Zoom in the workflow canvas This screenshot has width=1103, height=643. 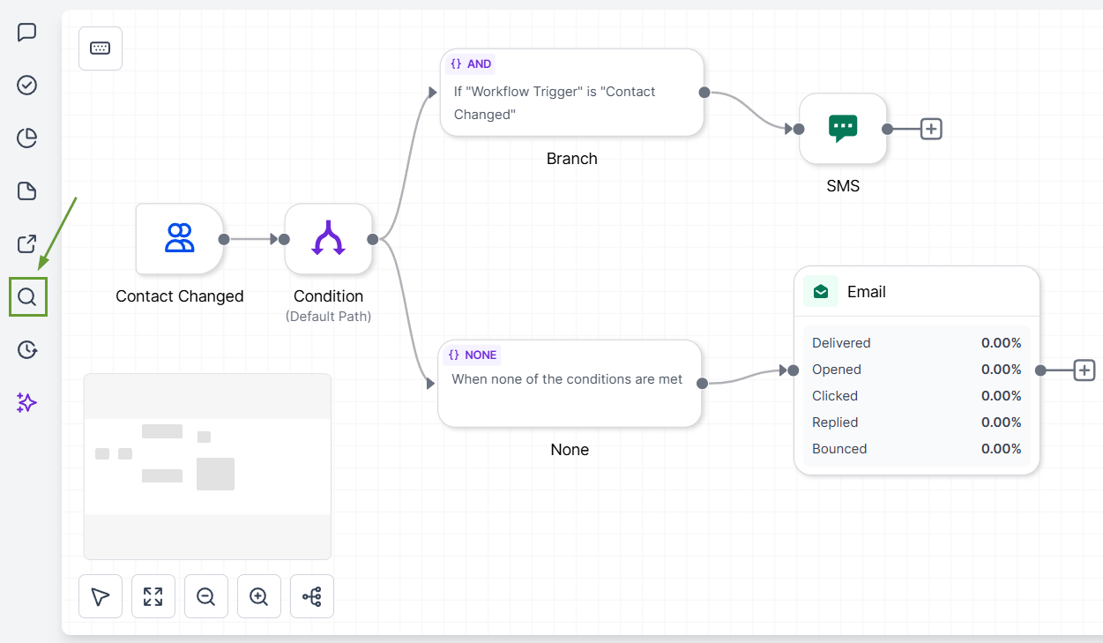(x=259, y=597)
